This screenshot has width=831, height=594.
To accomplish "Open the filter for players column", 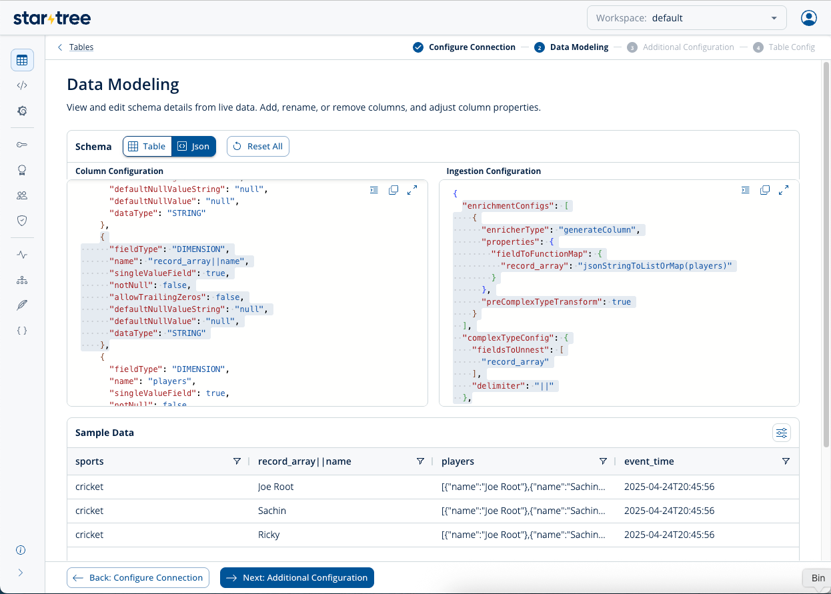I will pyautogui.click(x=603, y=461).
